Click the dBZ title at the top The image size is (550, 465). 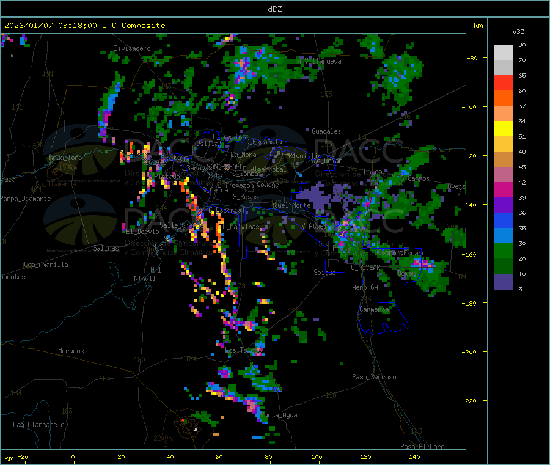(x=274, y=9)
